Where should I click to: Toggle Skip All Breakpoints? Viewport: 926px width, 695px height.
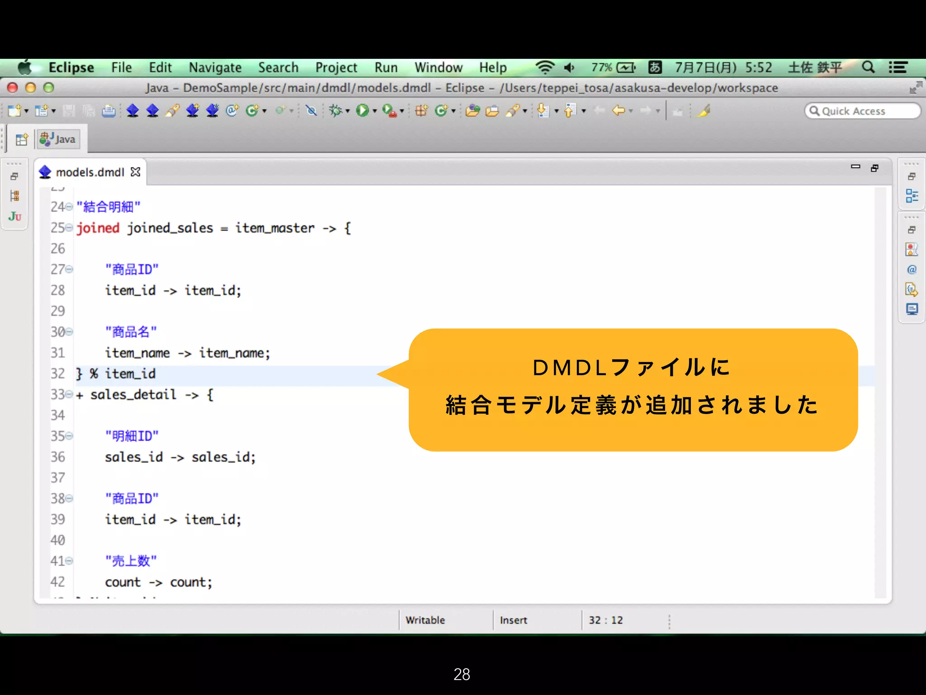pyautogui.click(x=311, y=110)
